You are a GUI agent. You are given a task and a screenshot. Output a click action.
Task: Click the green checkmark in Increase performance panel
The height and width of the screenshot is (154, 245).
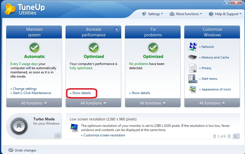click(x=94, y=48)
